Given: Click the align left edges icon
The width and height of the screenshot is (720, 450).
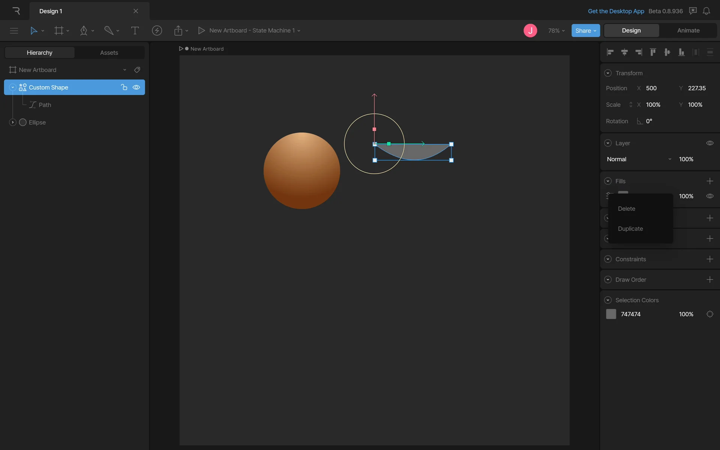Looking at the screenshot, I should tap(610, 52).
